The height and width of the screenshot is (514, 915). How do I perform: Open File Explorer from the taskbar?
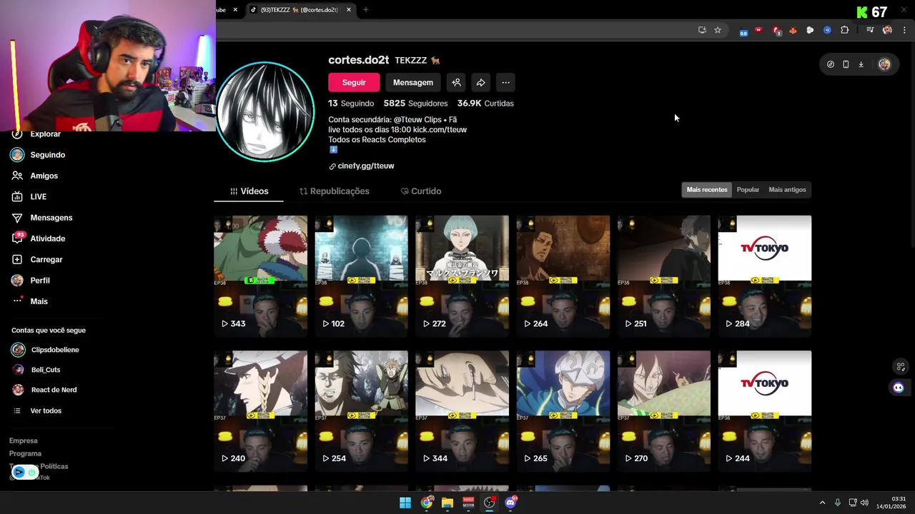pos(447,503)
